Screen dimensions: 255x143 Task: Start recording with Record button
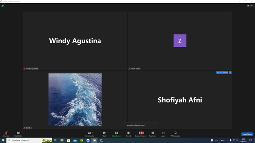(128, 134)
